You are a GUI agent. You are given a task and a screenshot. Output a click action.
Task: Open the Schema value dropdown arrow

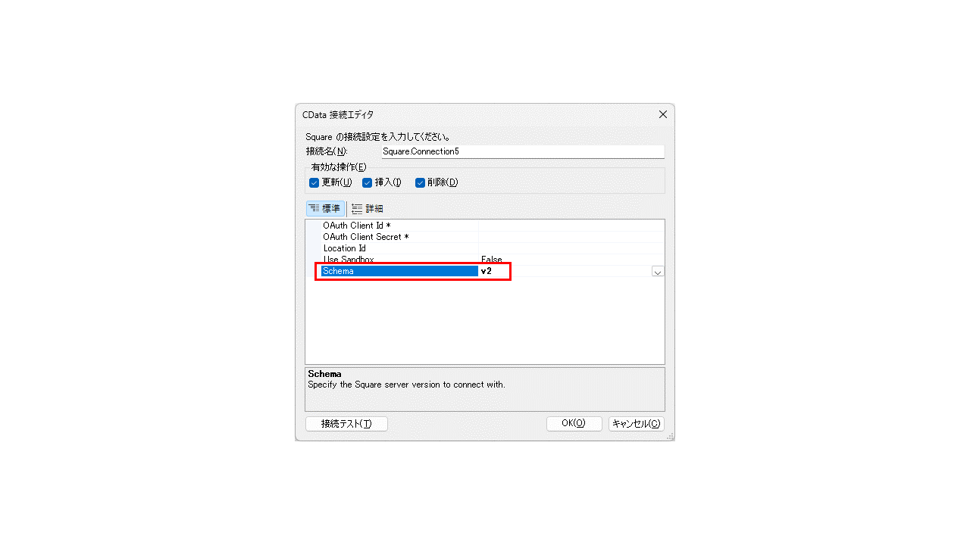pos(658,271)
